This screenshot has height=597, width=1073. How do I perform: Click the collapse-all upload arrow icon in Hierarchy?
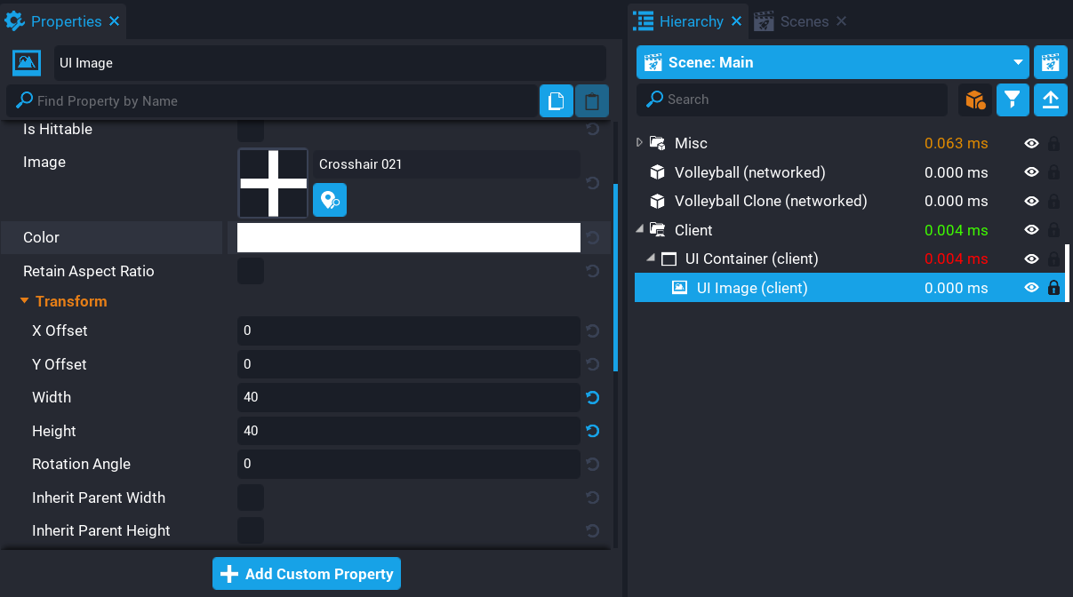pyautogui.click(x=1050, y=99)
